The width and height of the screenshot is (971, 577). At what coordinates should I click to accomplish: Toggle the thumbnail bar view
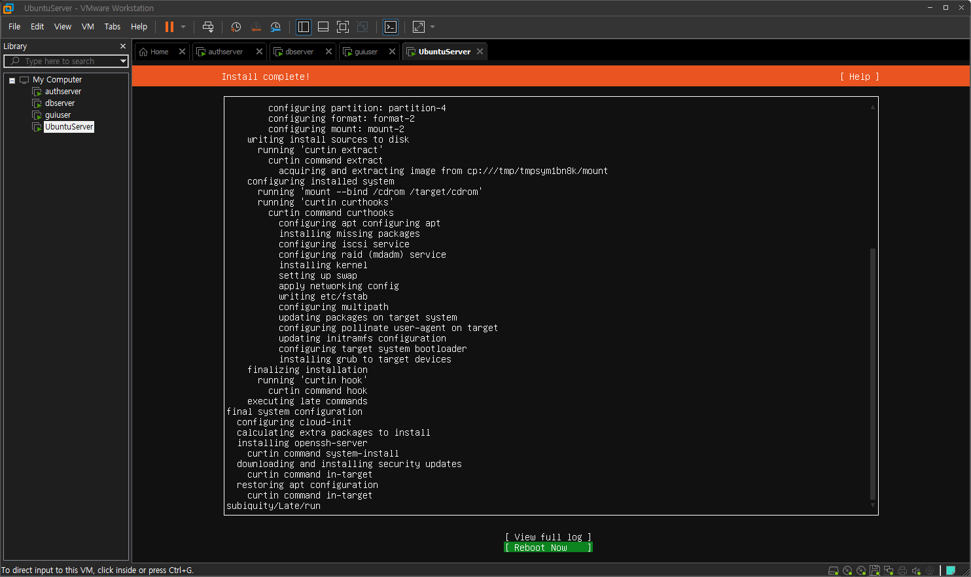coord(323,27)
